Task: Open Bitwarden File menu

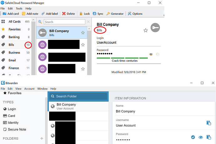Action: (x=3, y=89)
